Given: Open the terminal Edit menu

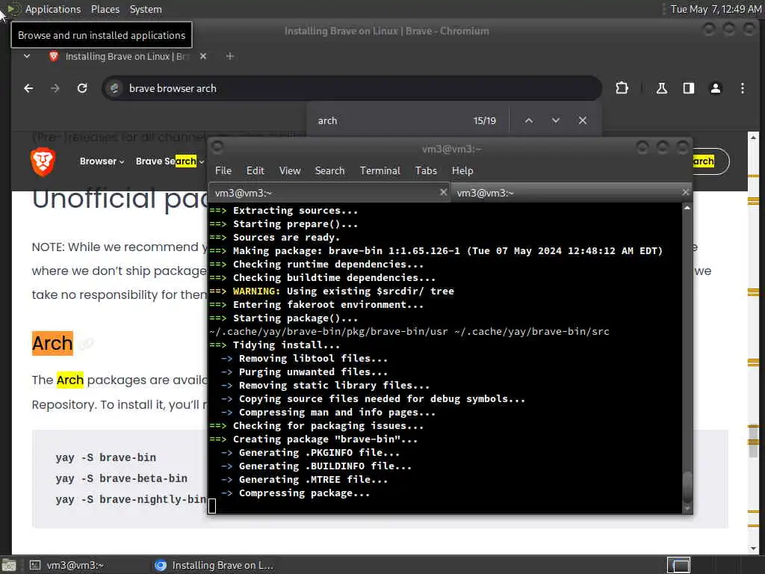Looking at the screenshot, I should (255, 170).
